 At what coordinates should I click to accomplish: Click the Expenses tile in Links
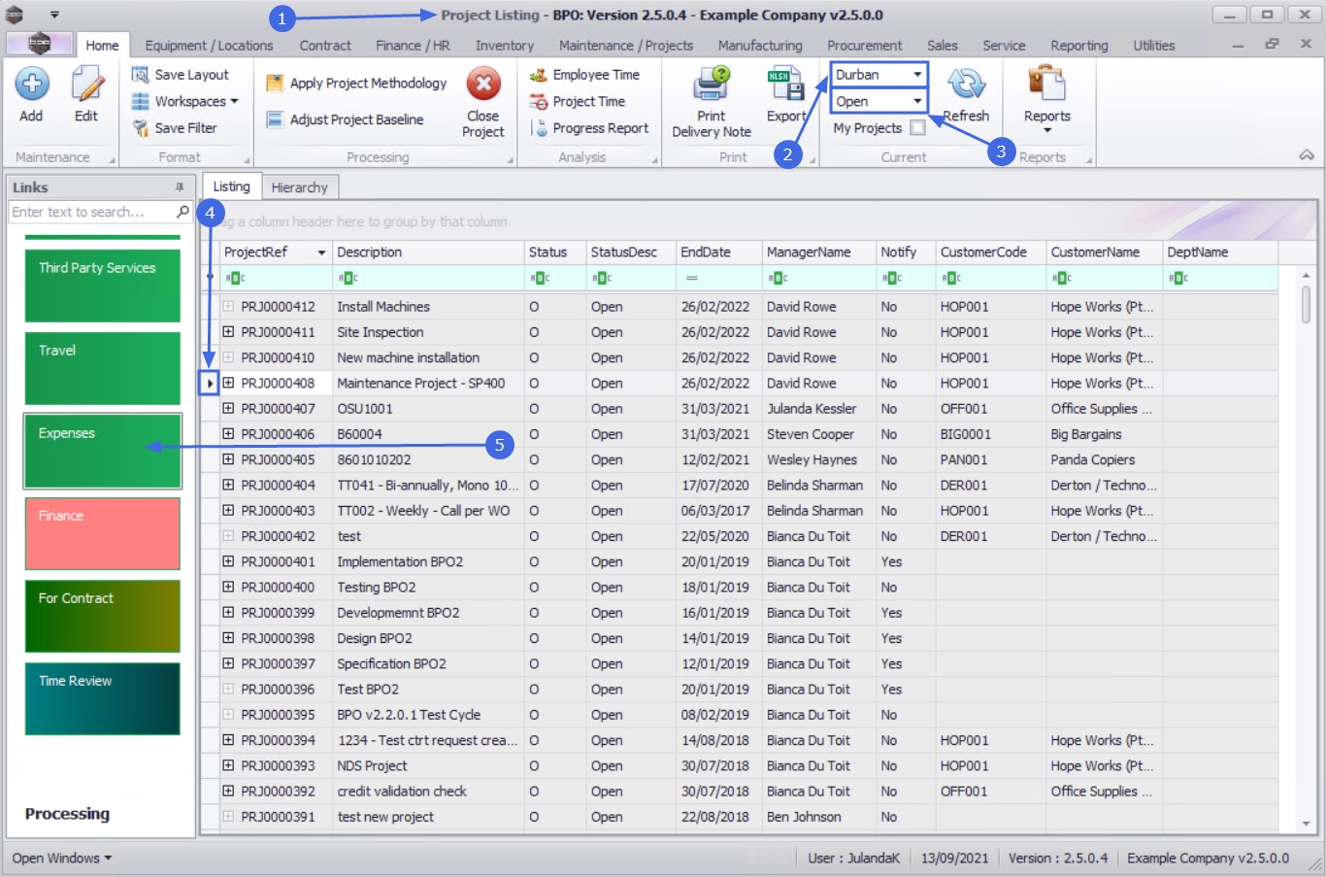[102, 452]
